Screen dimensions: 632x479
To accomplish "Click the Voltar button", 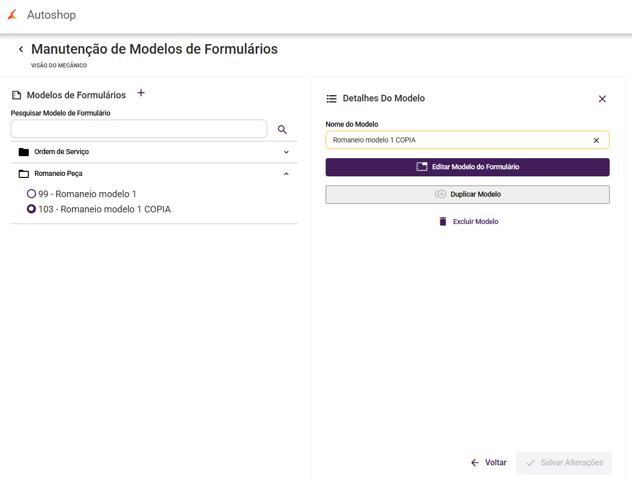I will coord(489,462).
